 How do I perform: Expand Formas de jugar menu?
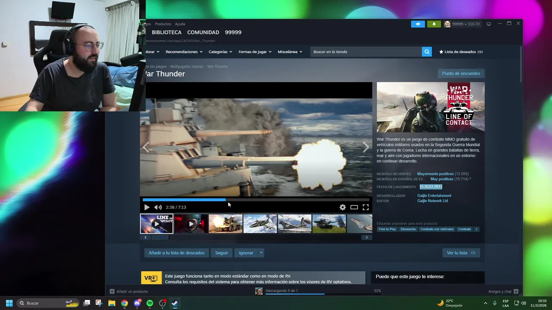255,52
